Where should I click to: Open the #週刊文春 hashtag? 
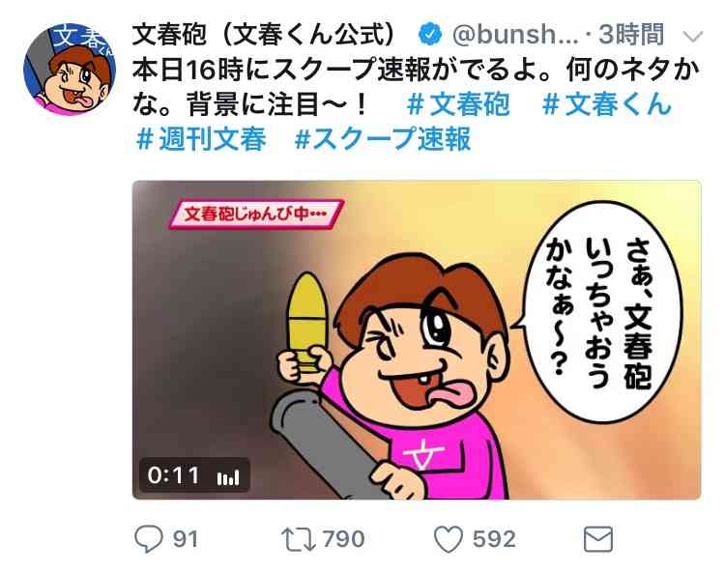(x=202, y=139)
